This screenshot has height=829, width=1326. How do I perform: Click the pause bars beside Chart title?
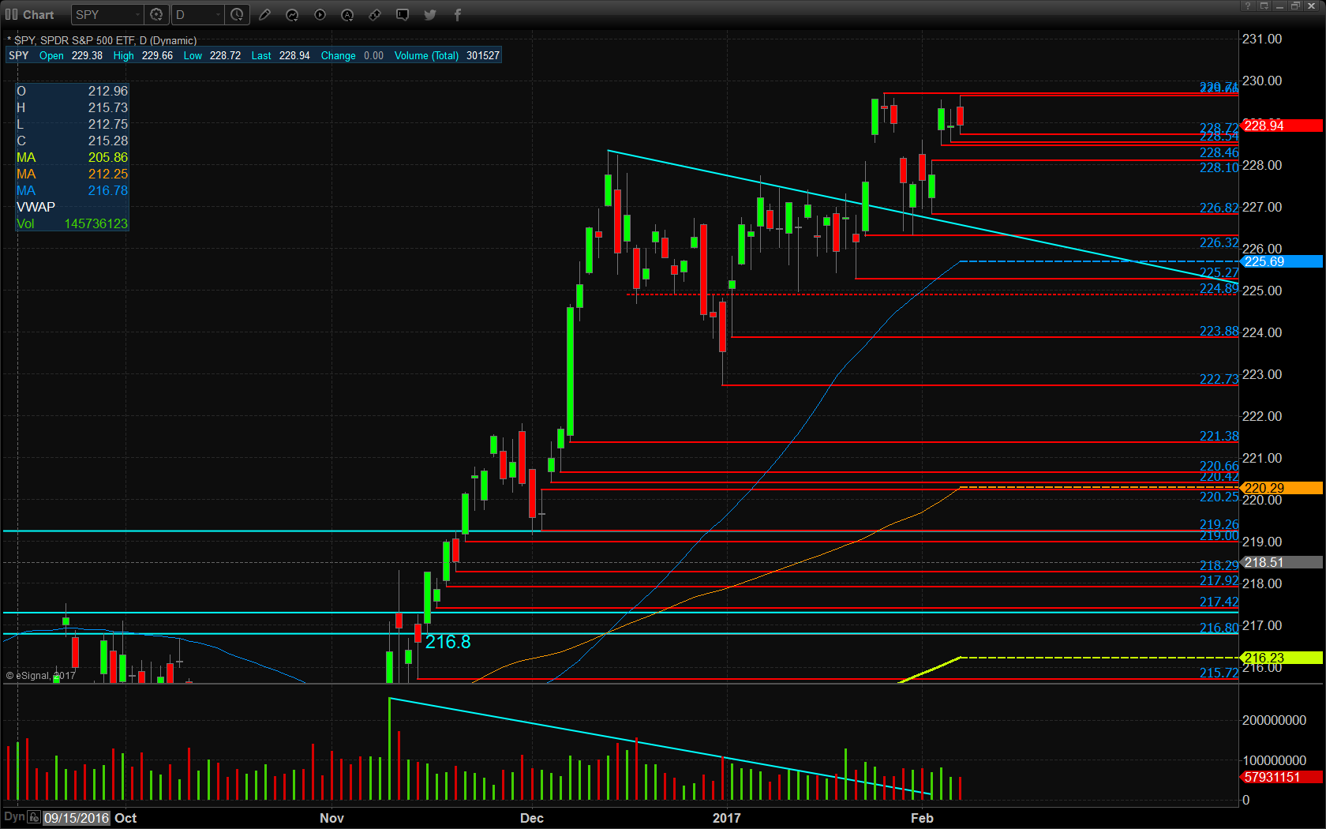(x=11, y=15)
